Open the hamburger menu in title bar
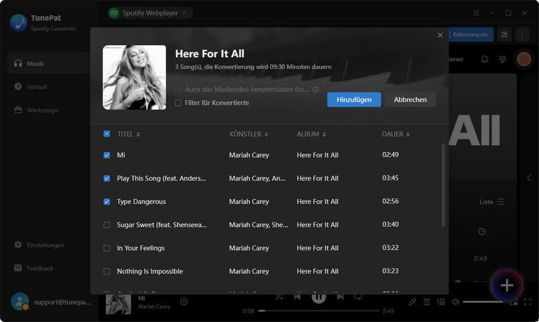 476,13
